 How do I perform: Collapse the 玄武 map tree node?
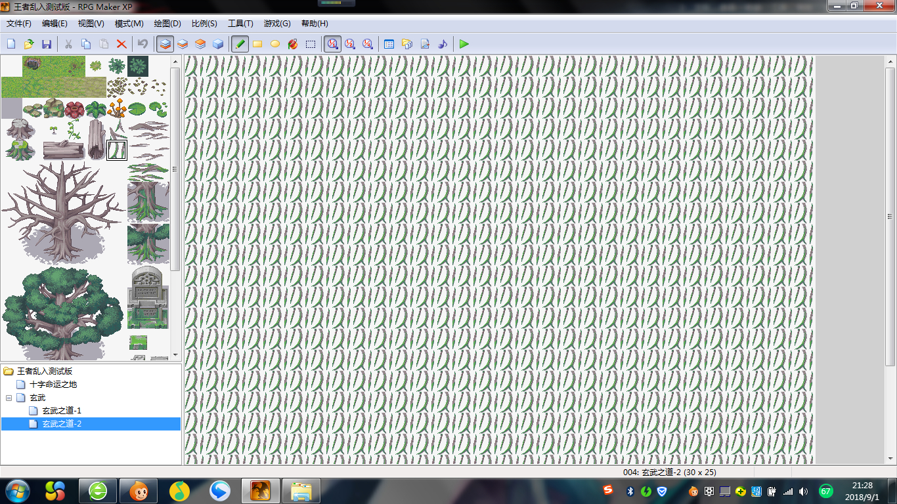[x=9, y=398]
